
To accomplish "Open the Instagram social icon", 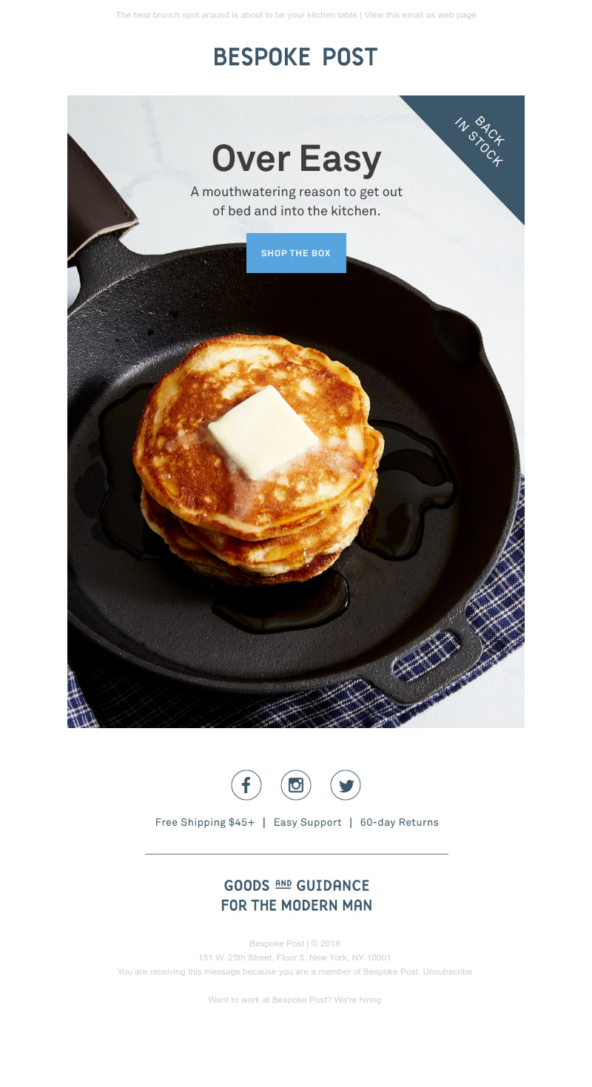I will 296,785.
